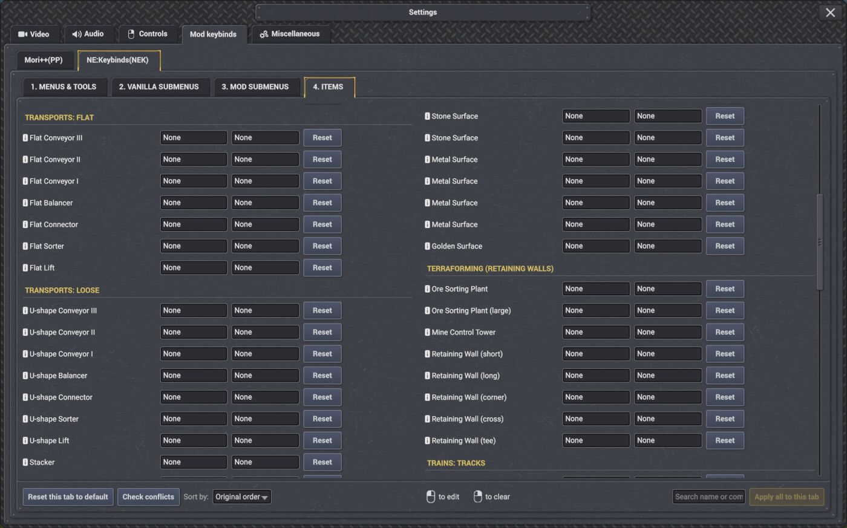Click Reset this tab to default
This screenshot has width=847, height=528.
pos(68,497)
